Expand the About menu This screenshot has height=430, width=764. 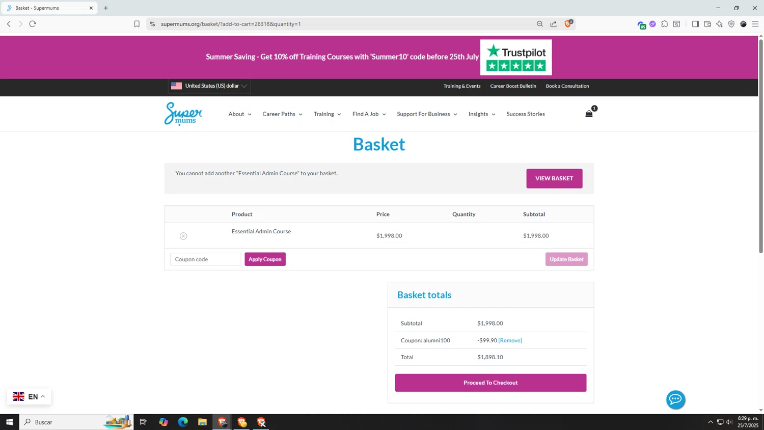click(x=240, y=114)
